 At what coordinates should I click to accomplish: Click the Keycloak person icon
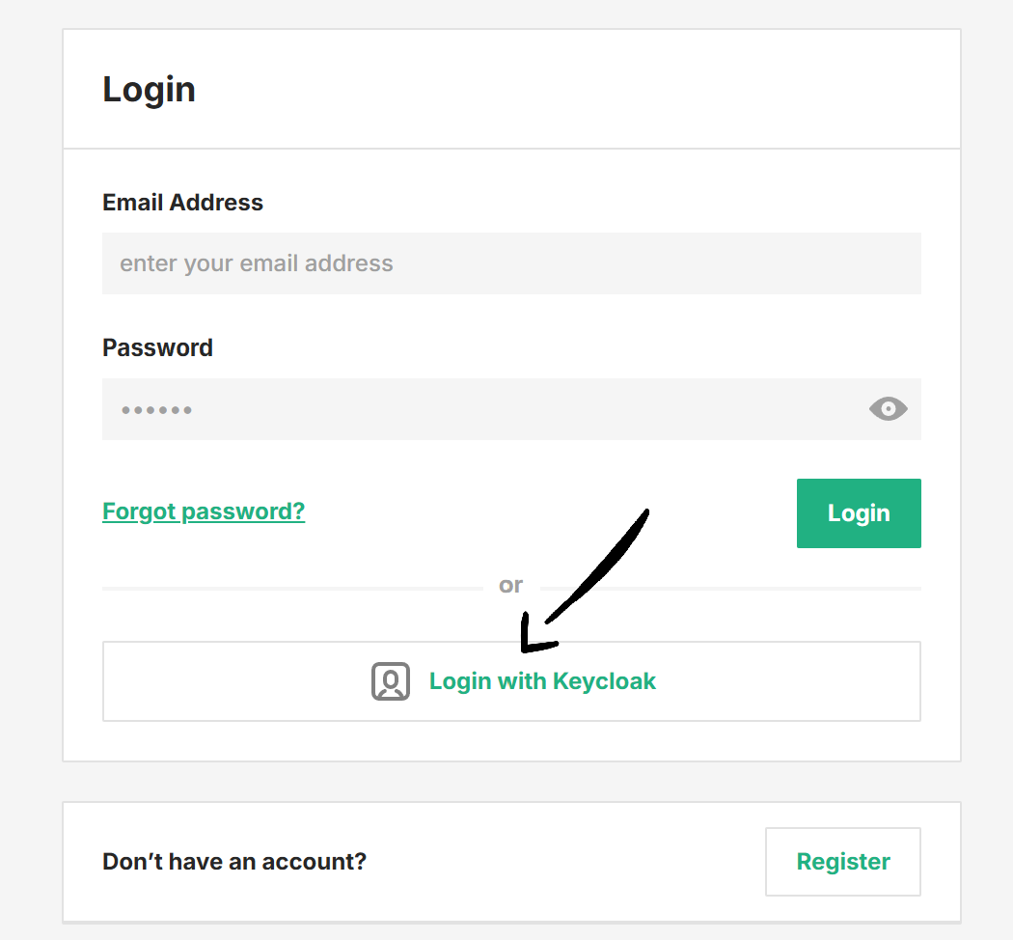click(390, 681)
